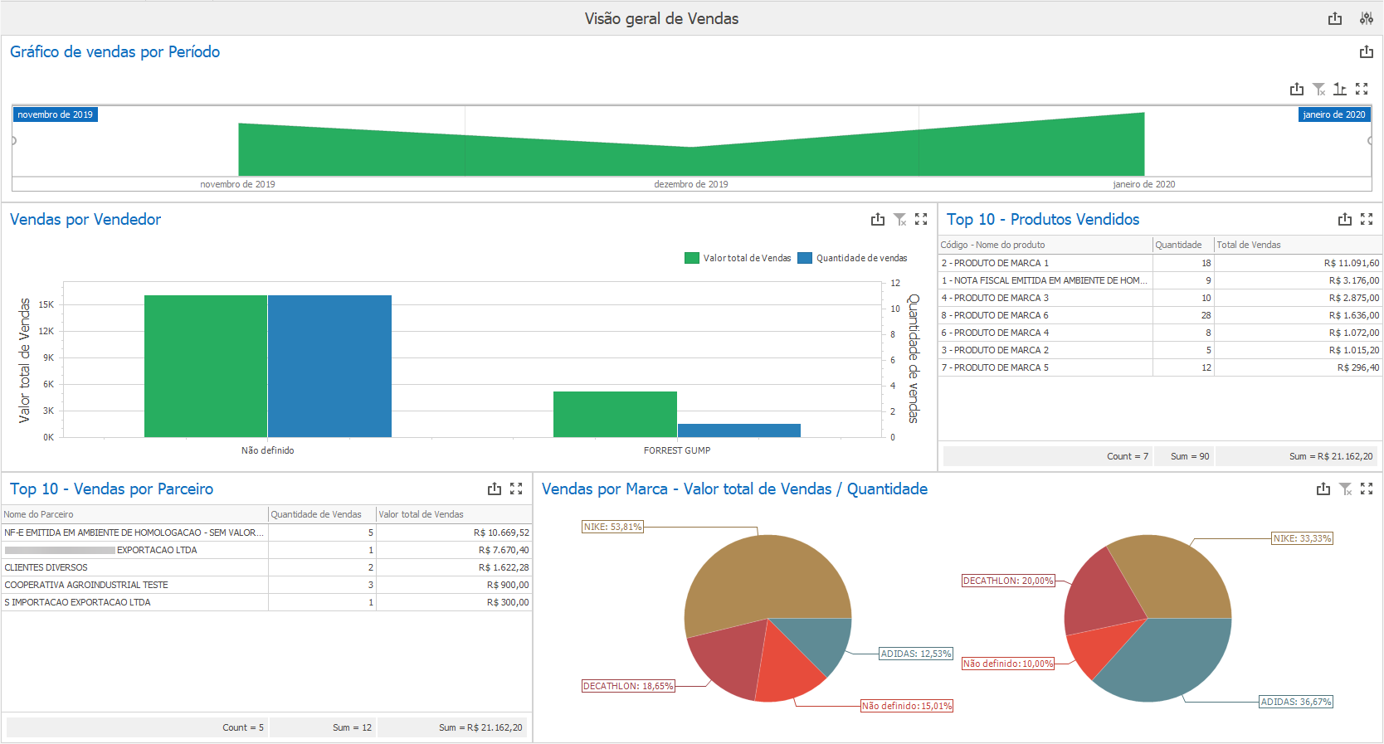Viewport: 1384px width, 744px height.
Task: Click blue bar for Não definido seller
Action: coord(329,366)
